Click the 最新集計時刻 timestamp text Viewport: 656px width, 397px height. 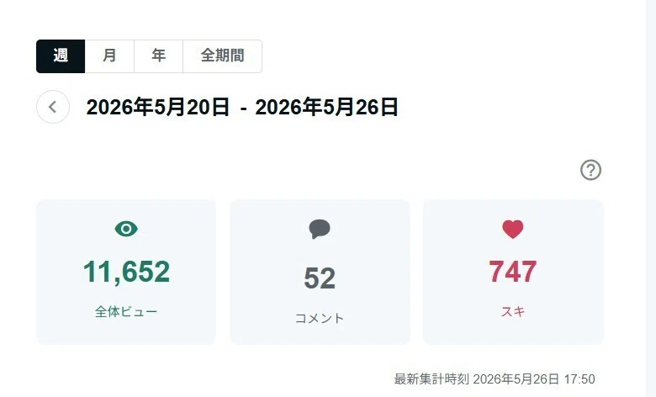coord(495,379)
